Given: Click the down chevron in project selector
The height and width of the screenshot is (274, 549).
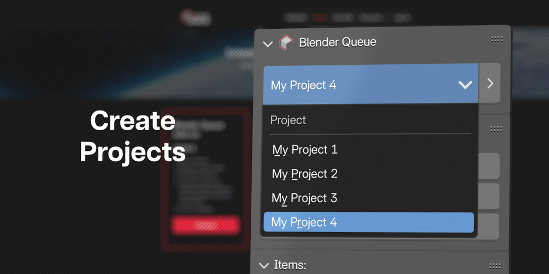Looking at the screenshot, I should pos(465,85).
